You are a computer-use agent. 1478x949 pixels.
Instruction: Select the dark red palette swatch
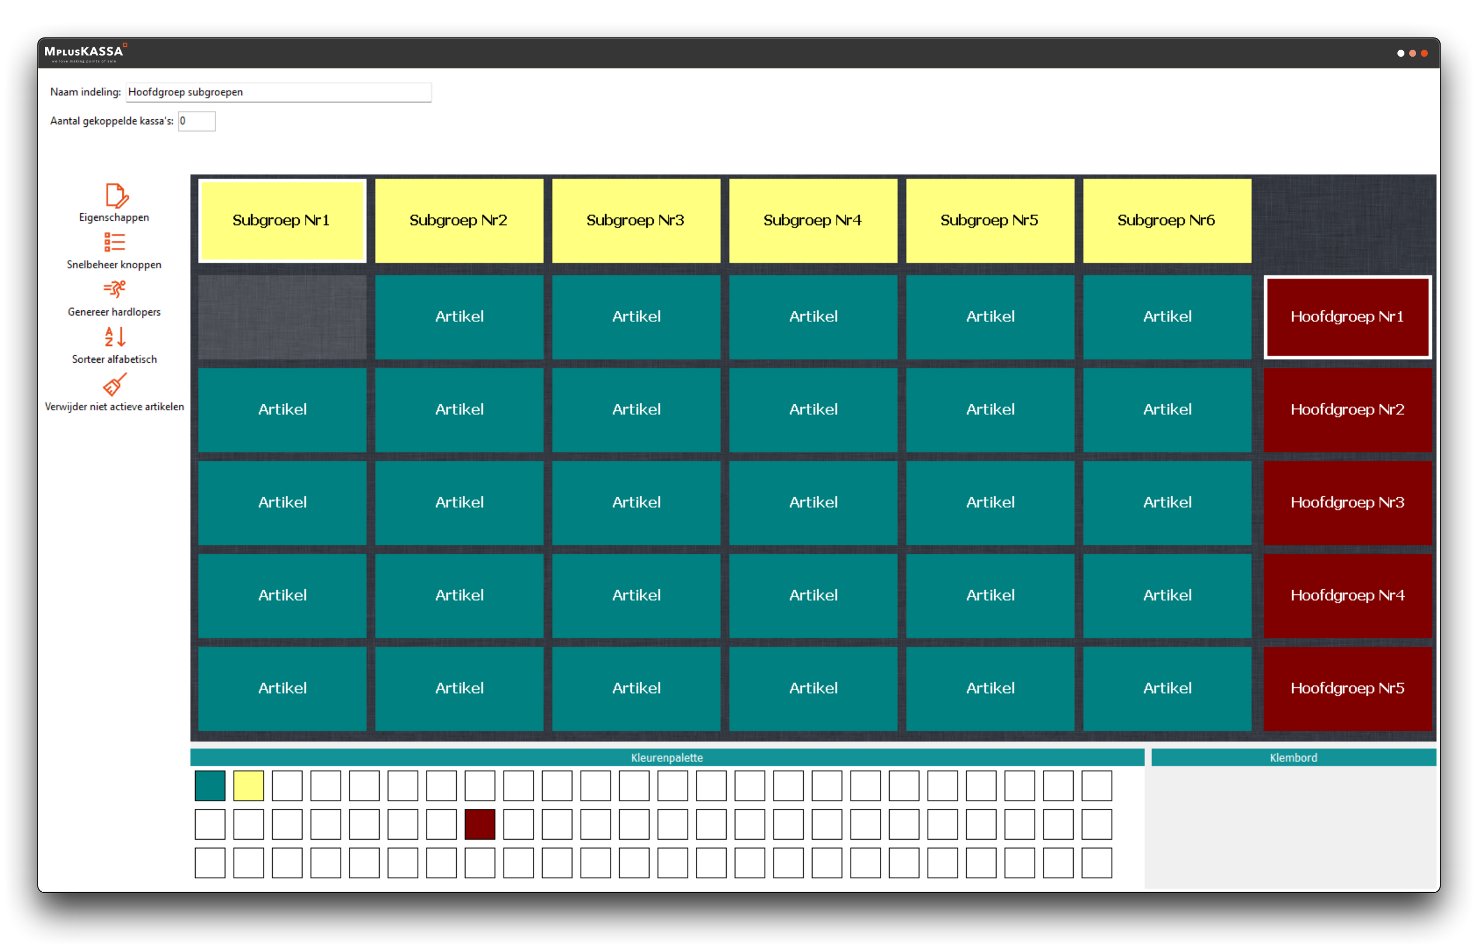pyautogui.click(x=480, y=825)
